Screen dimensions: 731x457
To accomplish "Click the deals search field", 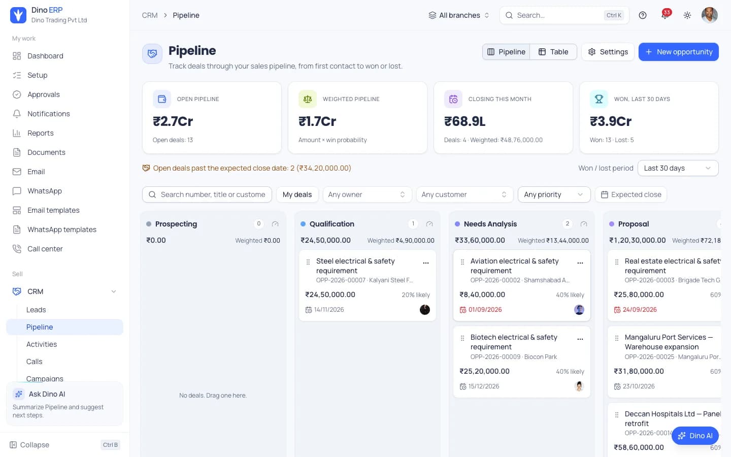I will (x=207, y=194).
